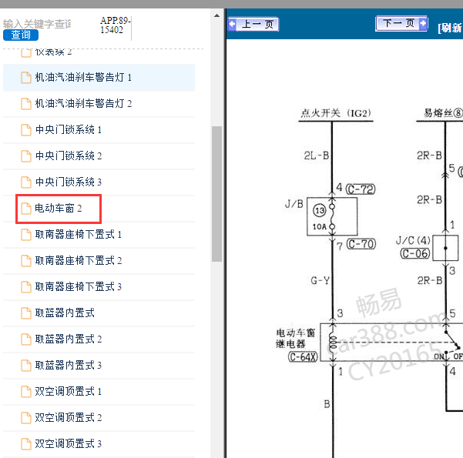Click 点火开关 (IG2) label in diagram

point(336,113)
